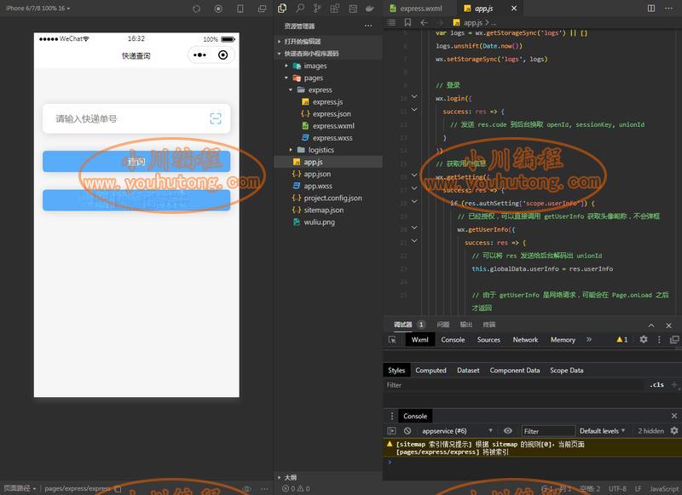Tap the second blue button below 查询
This screenshot has height=495, width=682.
[136, 200]
